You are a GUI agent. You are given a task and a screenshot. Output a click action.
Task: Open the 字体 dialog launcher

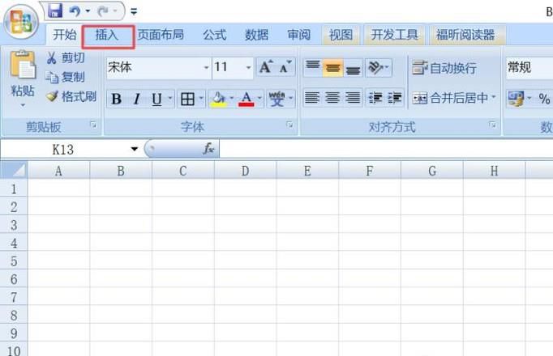pyautogui.click(x=289, y=125)
